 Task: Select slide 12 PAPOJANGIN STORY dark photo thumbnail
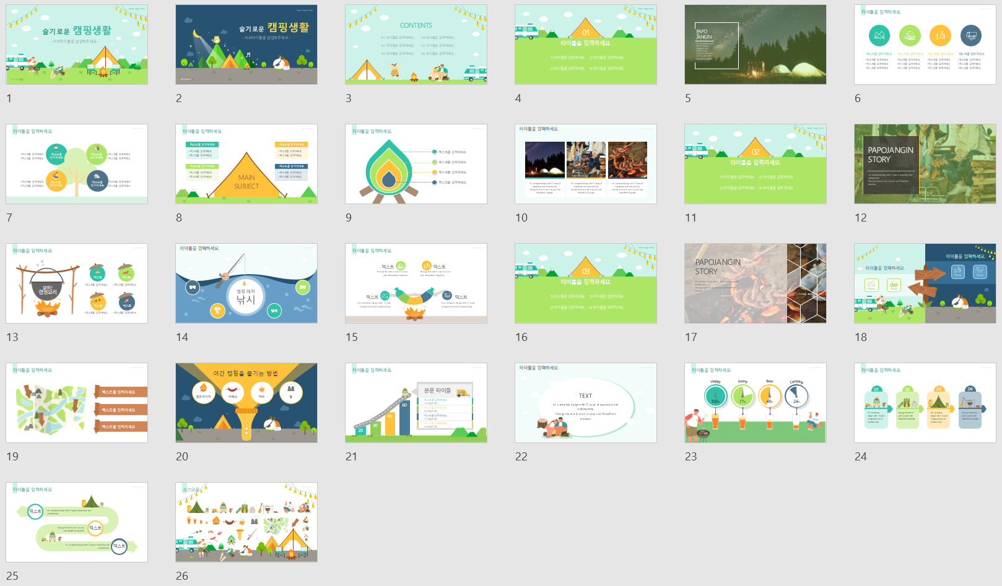(x=925, y=164)
